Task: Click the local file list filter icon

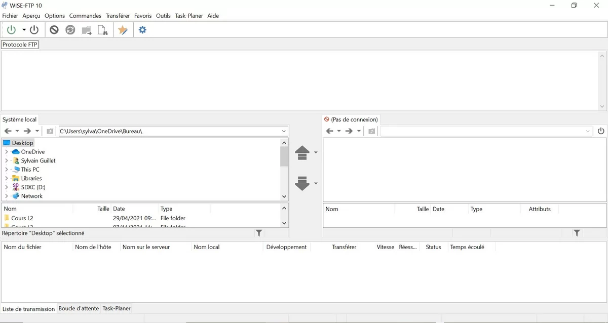Action: click(x=259, y=233)
